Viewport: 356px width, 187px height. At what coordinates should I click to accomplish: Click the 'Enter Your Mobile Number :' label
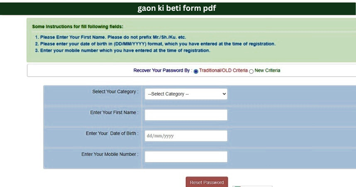110,154
